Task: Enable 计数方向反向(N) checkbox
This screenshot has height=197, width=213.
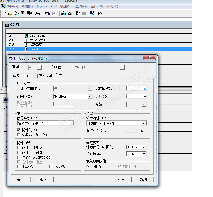Action: tap(19, 135)
